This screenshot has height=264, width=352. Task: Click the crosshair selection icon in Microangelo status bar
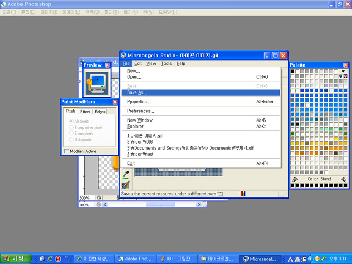tap(221, 193)
